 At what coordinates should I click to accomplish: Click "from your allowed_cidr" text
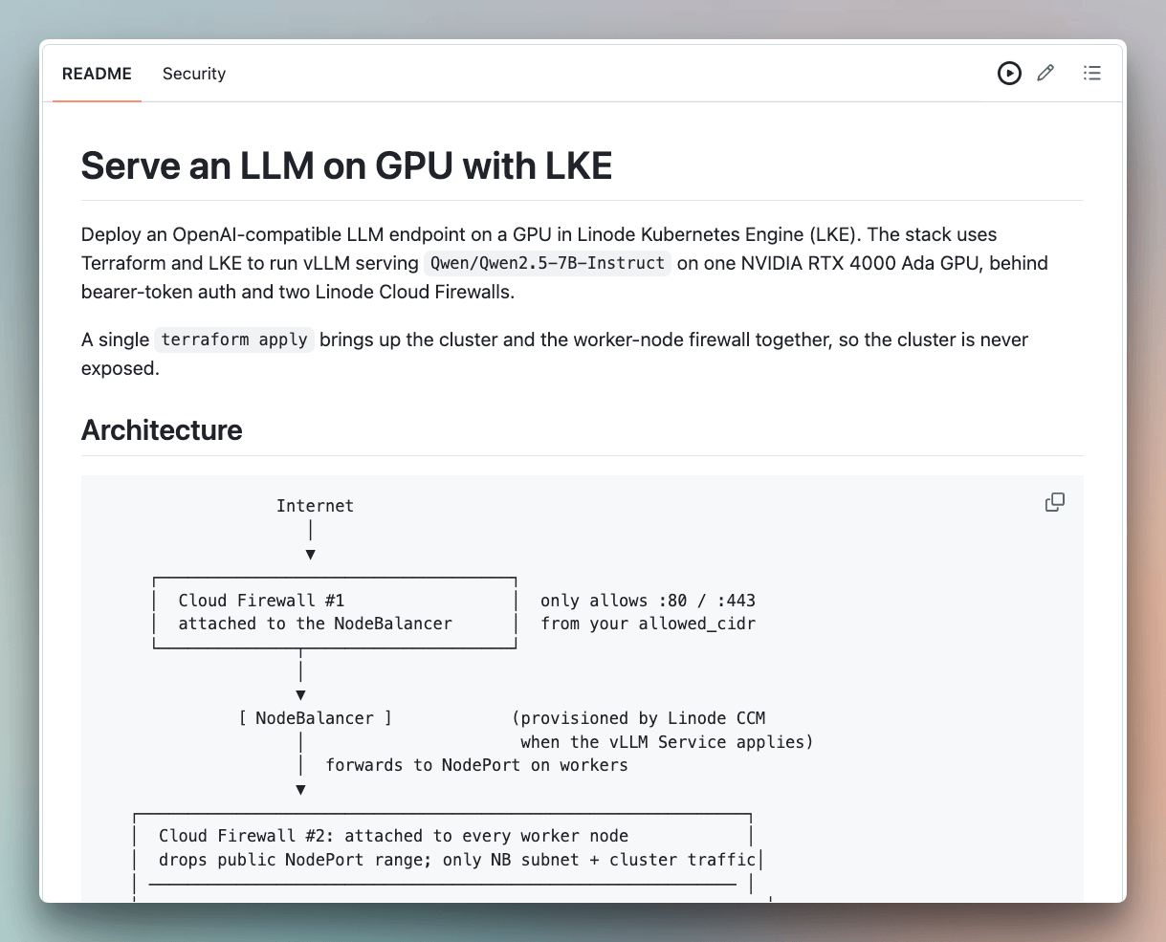pyautogui.click(x=648, y=624)
